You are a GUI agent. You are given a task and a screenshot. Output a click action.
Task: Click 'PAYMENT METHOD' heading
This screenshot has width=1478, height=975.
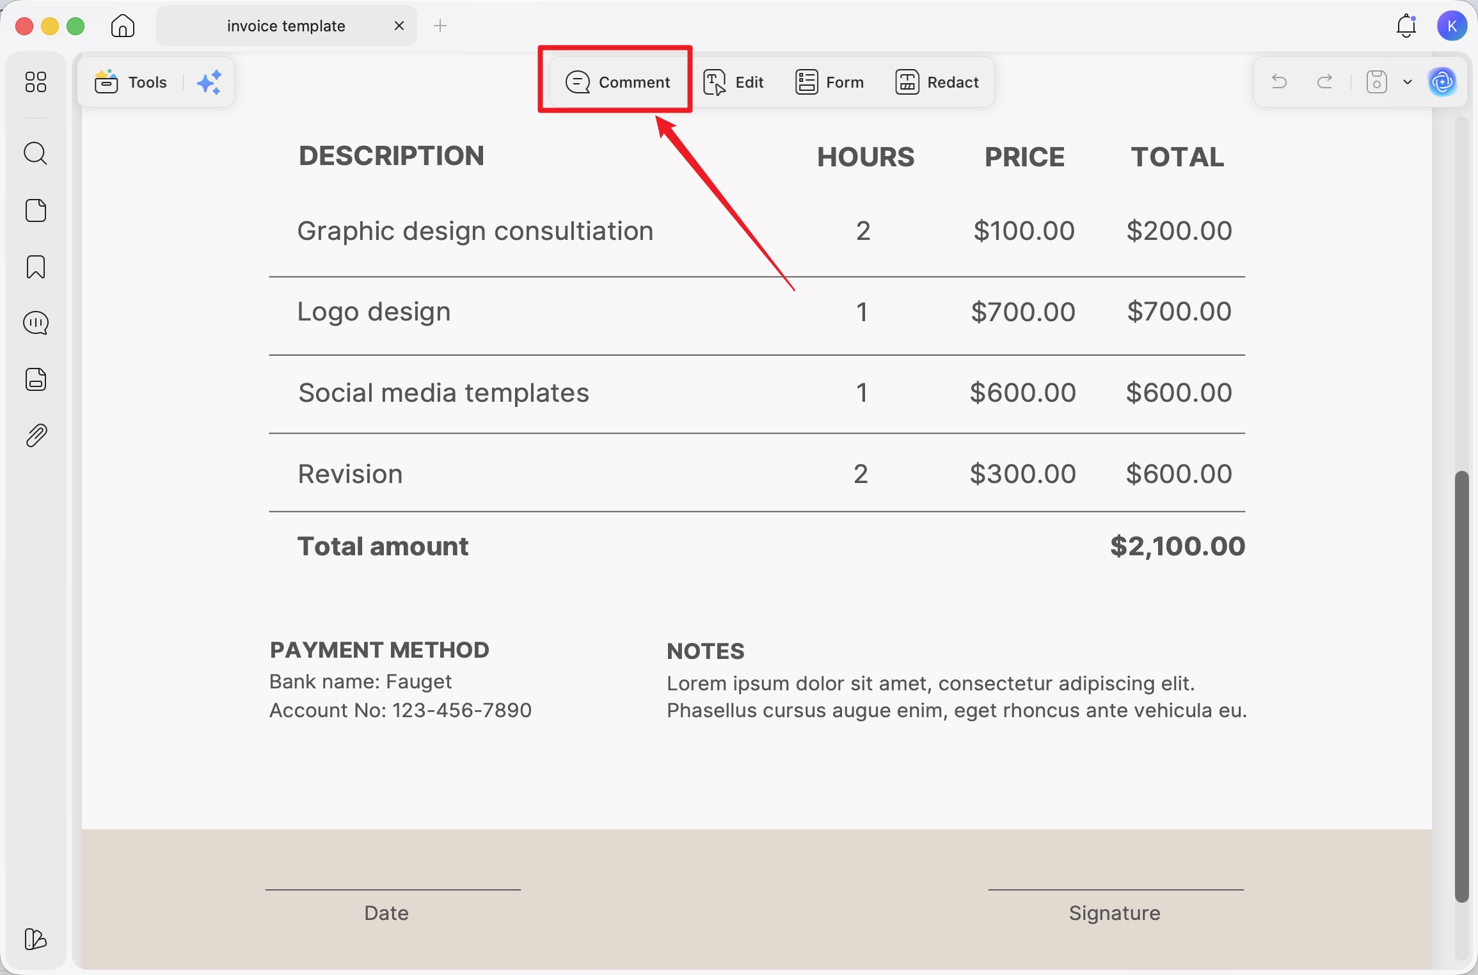pos(379,650)
